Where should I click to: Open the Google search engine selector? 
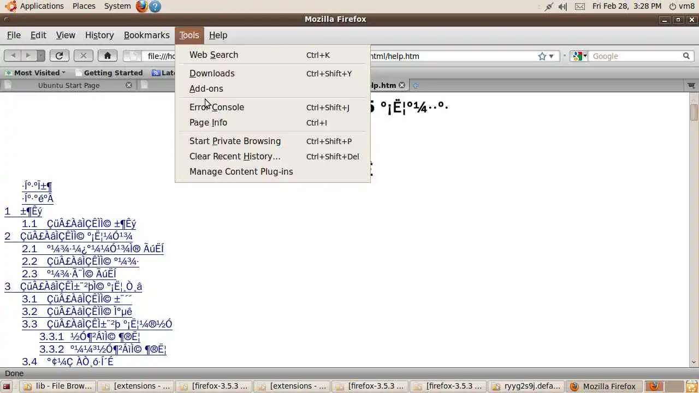tap(579, 56)
